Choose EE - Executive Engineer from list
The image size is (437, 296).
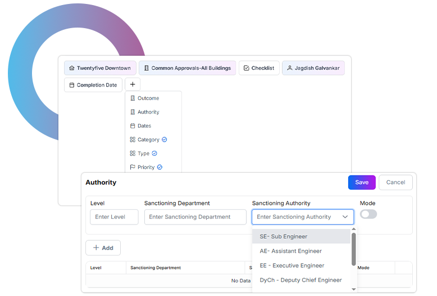coord(292,266)
